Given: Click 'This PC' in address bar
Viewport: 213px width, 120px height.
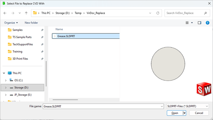Looking at the screenshot, I should point(46,13).
